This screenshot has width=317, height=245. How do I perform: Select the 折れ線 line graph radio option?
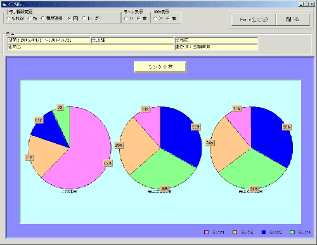tap(15, 18)
